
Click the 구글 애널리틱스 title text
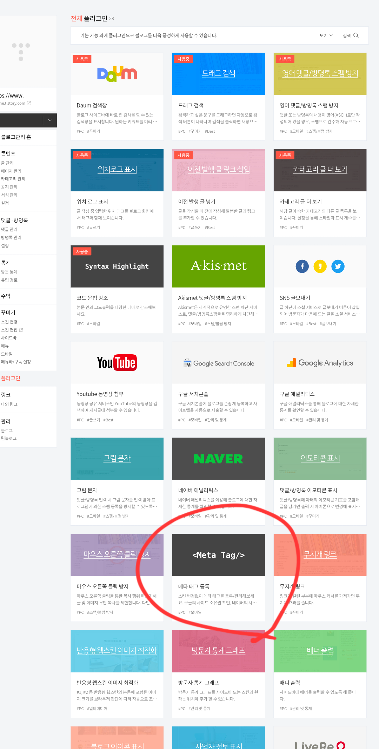297,394
